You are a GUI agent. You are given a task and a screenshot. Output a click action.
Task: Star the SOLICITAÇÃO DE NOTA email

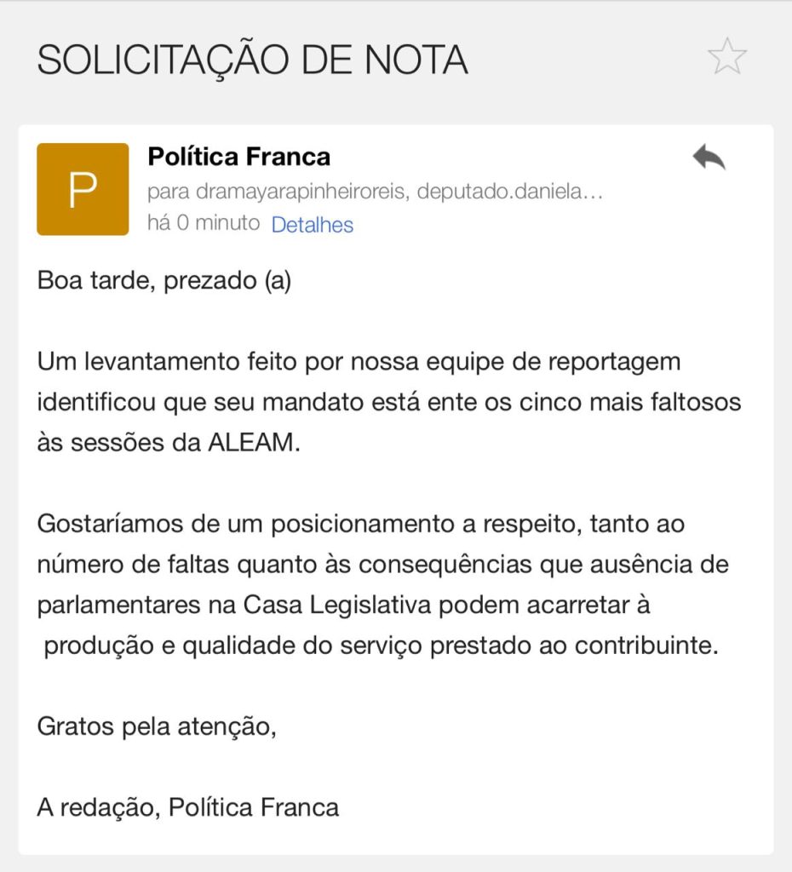726,58
